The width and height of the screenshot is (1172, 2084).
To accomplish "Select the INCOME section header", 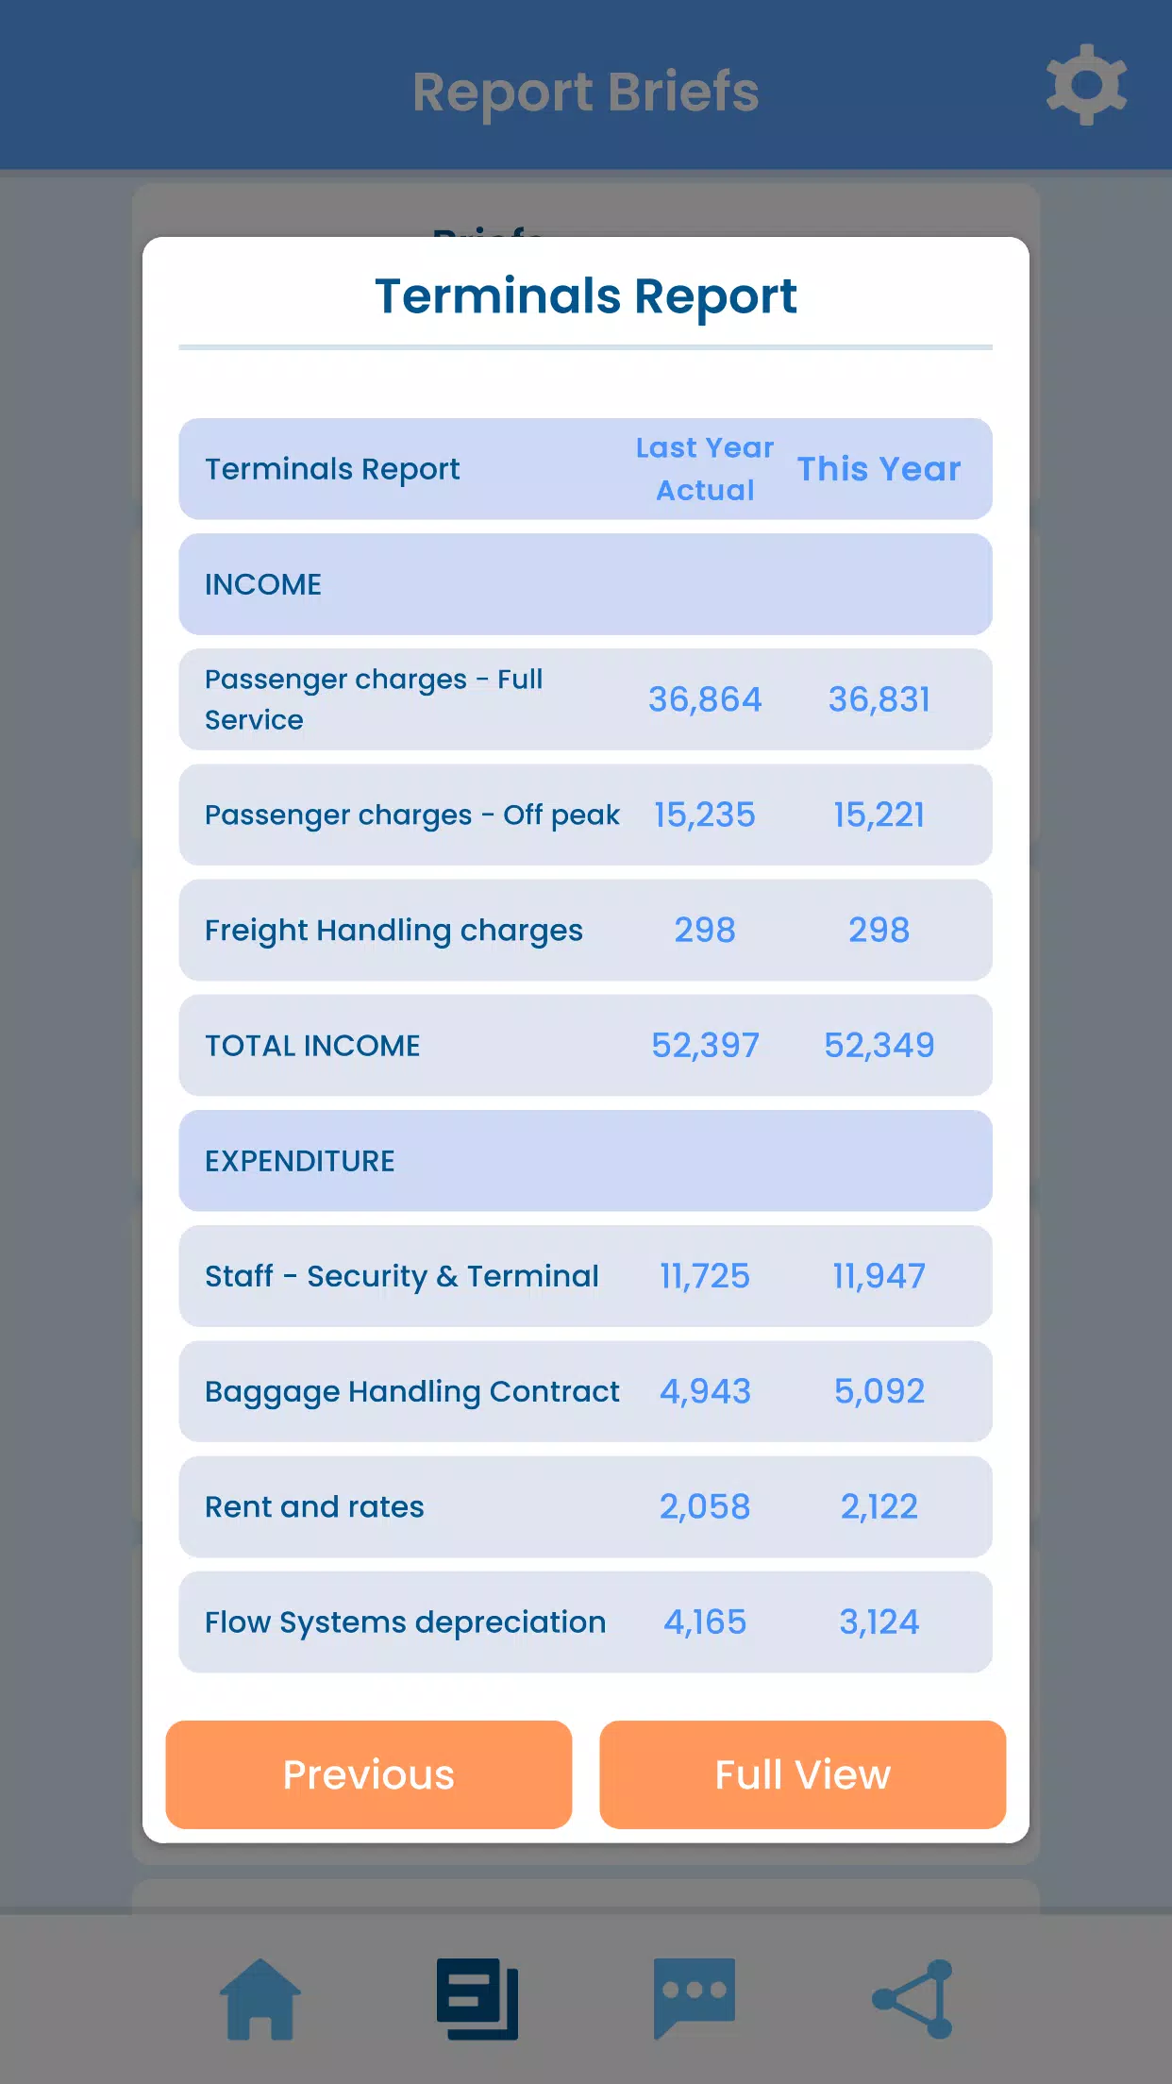I will click(585, 584).
